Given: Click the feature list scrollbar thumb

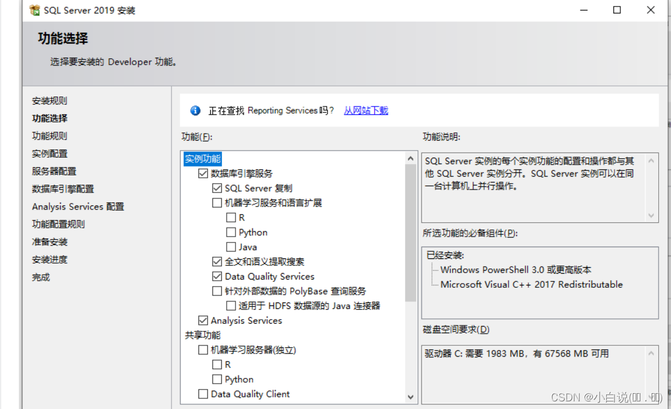Looking at the screenshot, I should [x=411, y=232].
